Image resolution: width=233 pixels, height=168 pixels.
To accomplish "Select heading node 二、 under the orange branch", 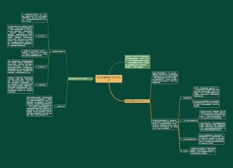I will (189, 121).
